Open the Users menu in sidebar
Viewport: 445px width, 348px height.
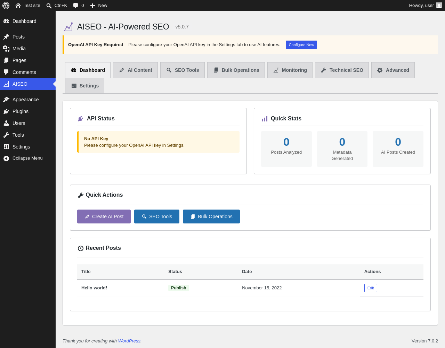pos(28,123)
